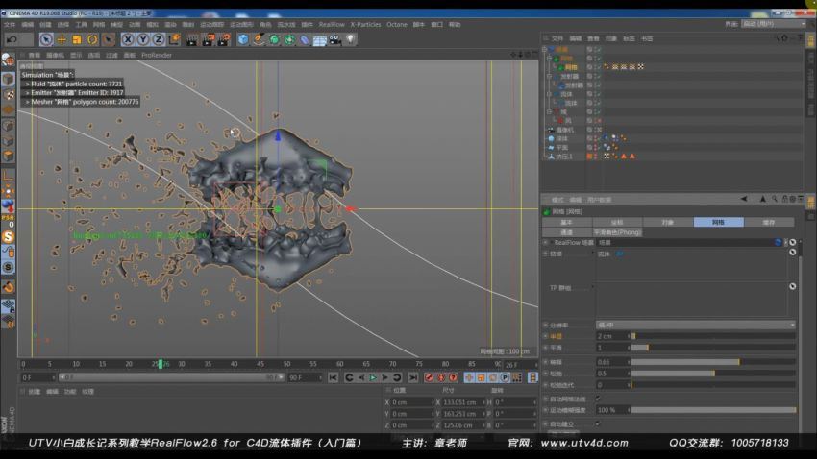The height and width of the screenshot is (459, 817).
Task: Open attribute manager search magnifier
Action: pyautogui.click(x=775, y=200)
